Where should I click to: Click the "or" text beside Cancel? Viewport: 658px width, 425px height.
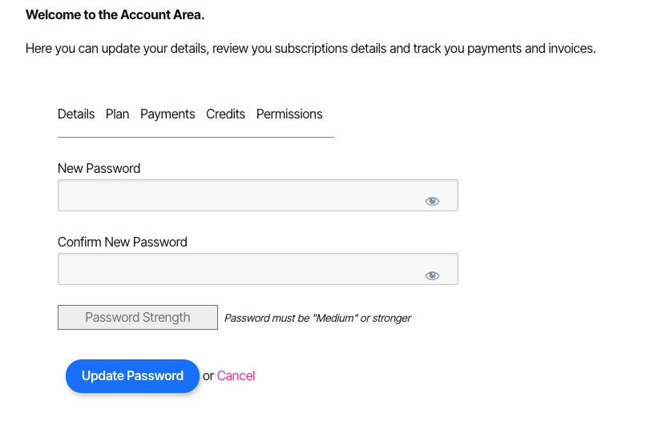click(x=208, y=375)
